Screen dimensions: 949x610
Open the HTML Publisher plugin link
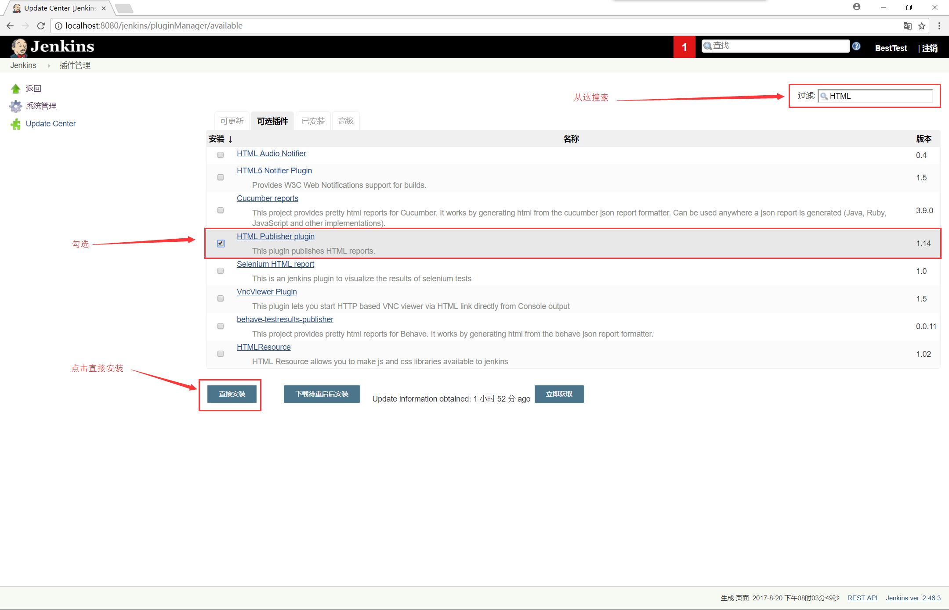pyautogui.click(x=275, y=237)
